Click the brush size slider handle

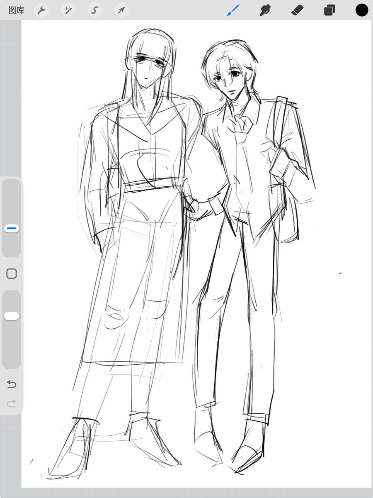[x=12, y=228]
